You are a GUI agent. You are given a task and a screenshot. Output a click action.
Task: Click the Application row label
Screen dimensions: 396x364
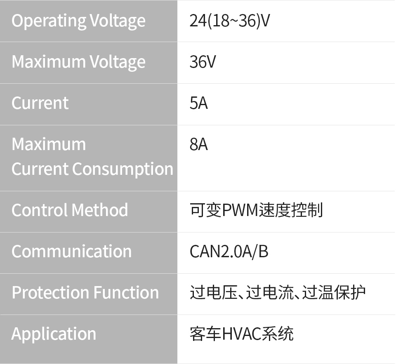pyautogui.click(x=54, y=334)
